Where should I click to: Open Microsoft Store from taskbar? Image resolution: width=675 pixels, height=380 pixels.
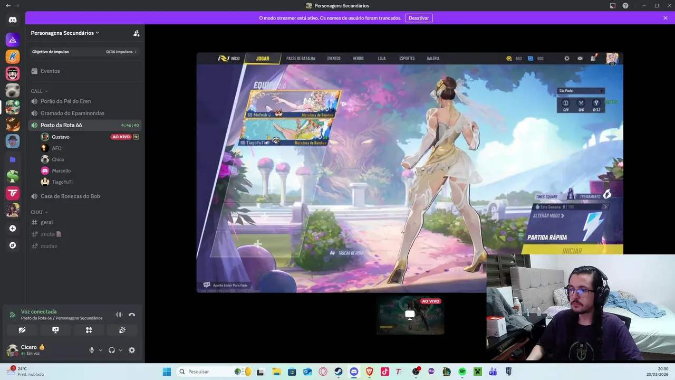292,372
